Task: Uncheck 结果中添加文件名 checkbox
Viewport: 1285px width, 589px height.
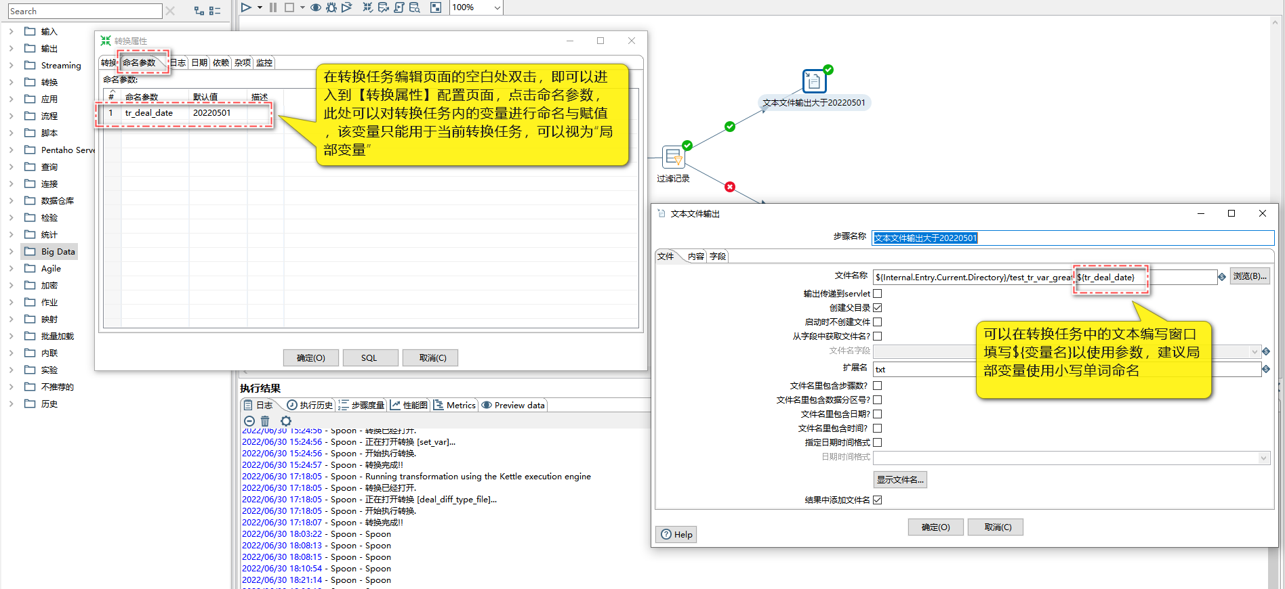Action: pos(878,500)
